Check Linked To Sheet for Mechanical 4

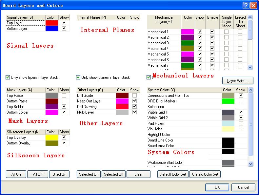[x=240, y=49]
